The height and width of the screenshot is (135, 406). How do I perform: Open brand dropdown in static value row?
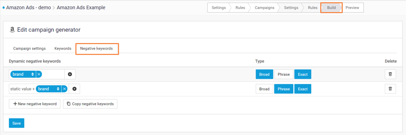(49, 89)
